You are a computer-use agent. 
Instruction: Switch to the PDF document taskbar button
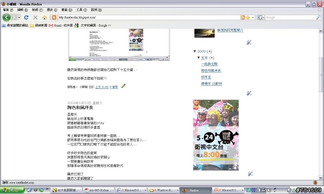tap(99, 190)
